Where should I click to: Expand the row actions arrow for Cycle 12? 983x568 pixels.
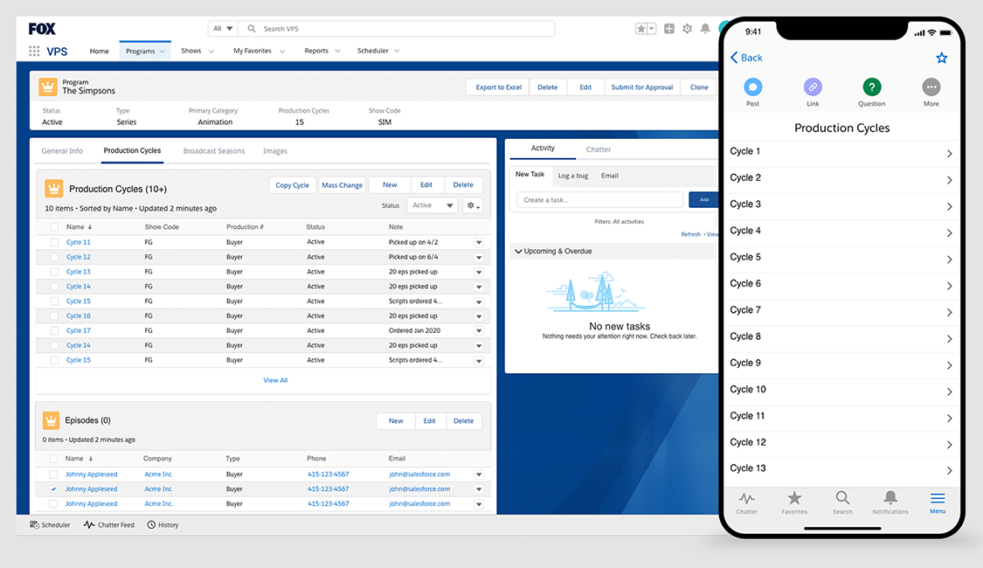coord(479,258)
